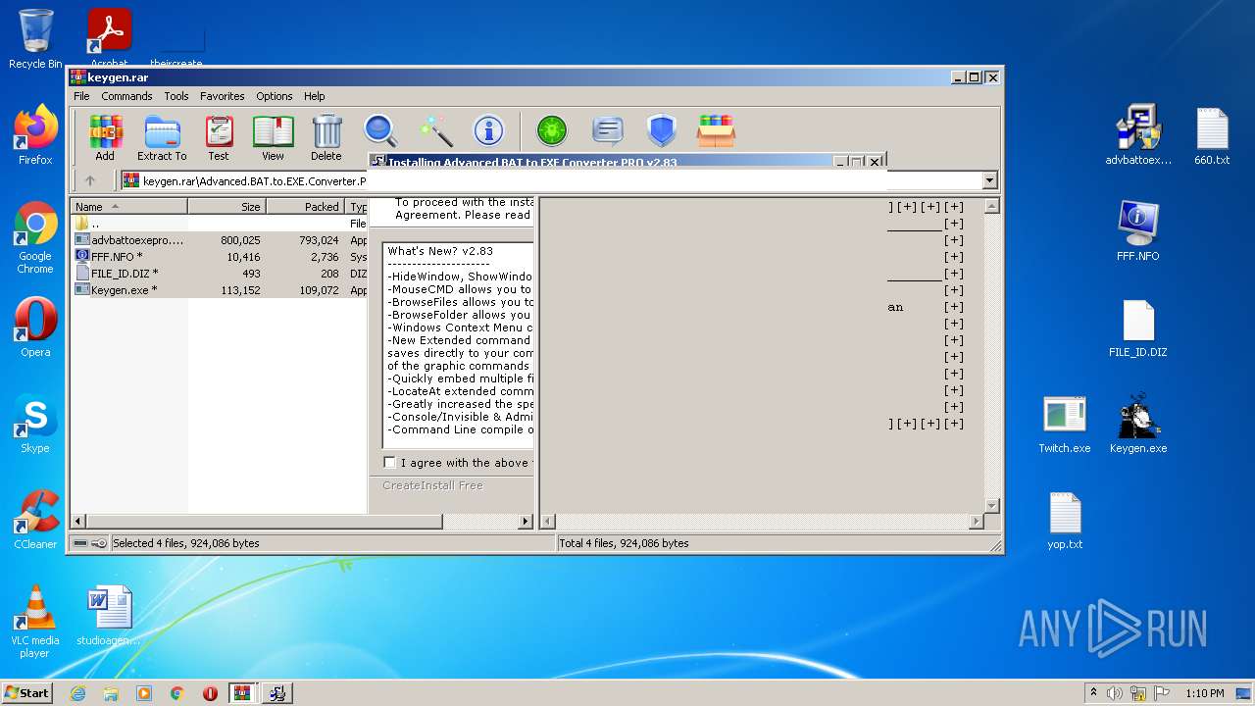Open Windows Explorer folder taskbar icon
The image size is (1255, 706).
tap(111, 693)
